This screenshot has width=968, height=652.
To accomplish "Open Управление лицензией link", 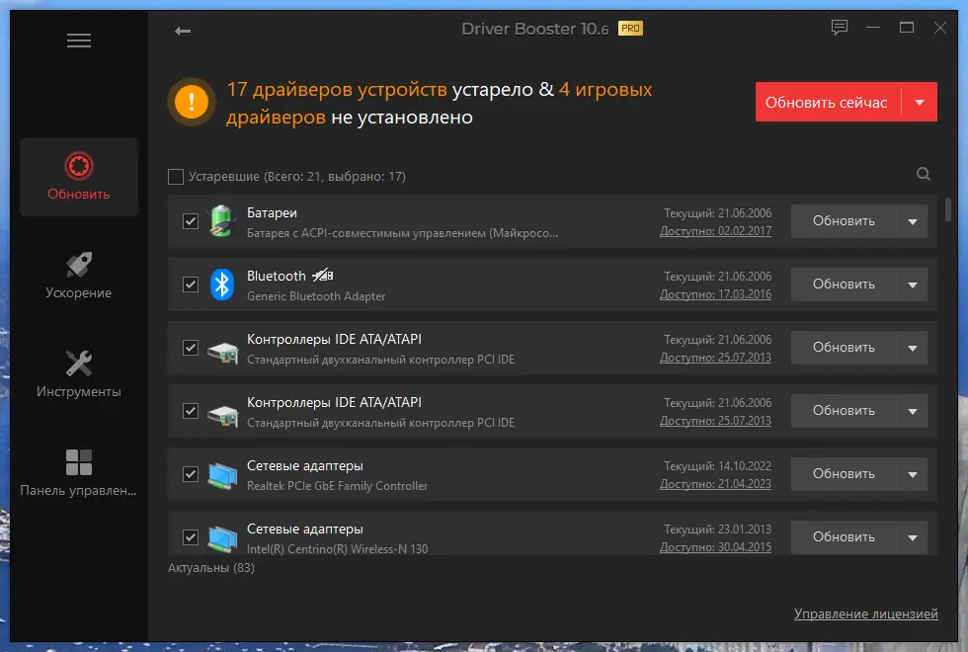I will tap(866, 613).
